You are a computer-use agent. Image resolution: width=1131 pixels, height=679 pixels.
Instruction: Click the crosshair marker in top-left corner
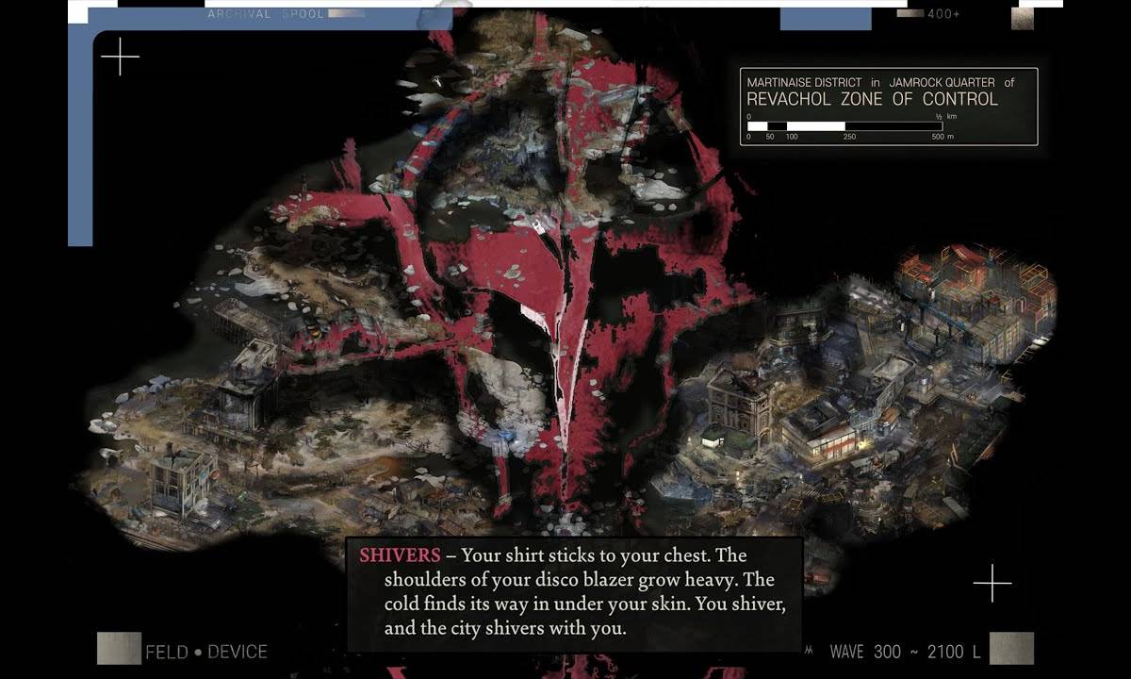tap(120, 57)
